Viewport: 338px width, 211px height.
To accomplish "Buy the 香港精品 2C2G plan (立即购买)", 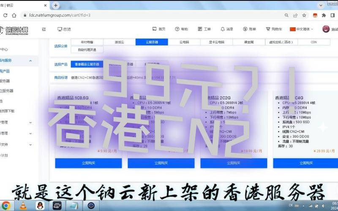I will click(x=234, y=163).
